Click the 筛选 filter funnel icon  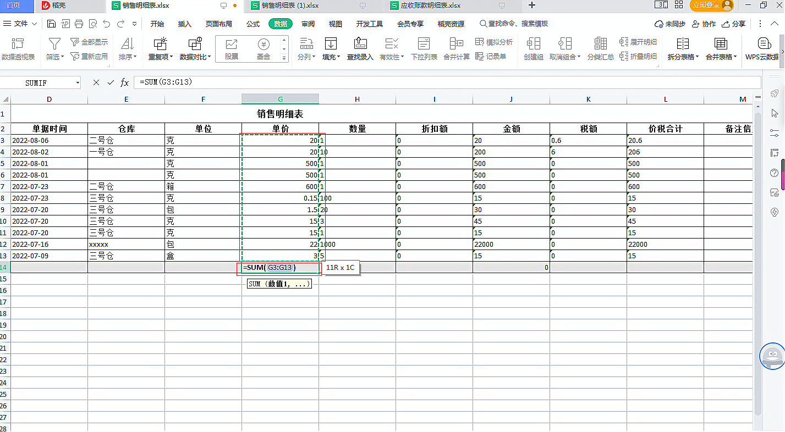[54, 44]
